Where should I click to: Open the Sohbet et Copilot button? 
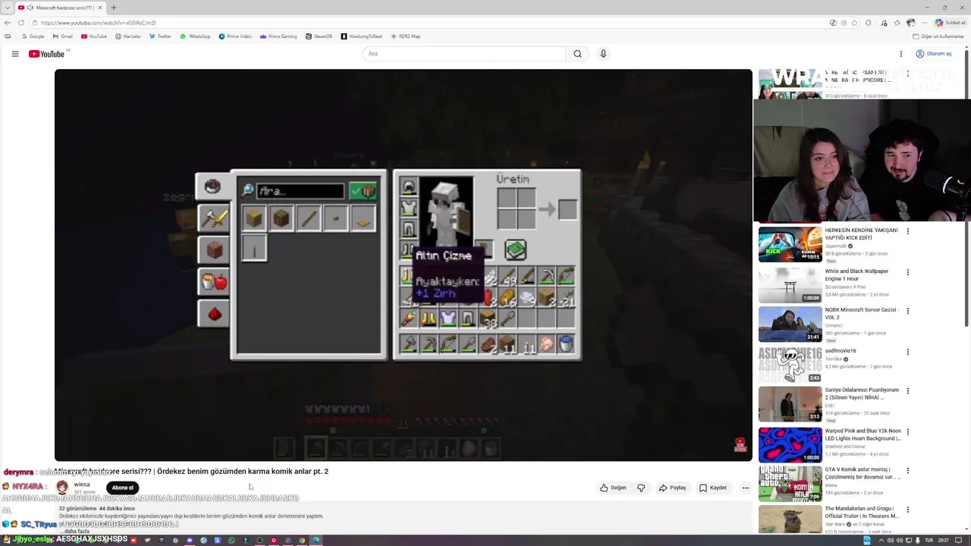pos(950,23)
